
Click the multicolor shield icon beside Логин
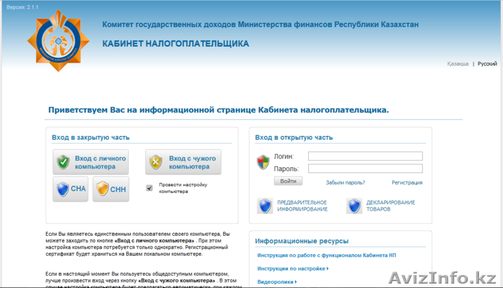(263, 163)
